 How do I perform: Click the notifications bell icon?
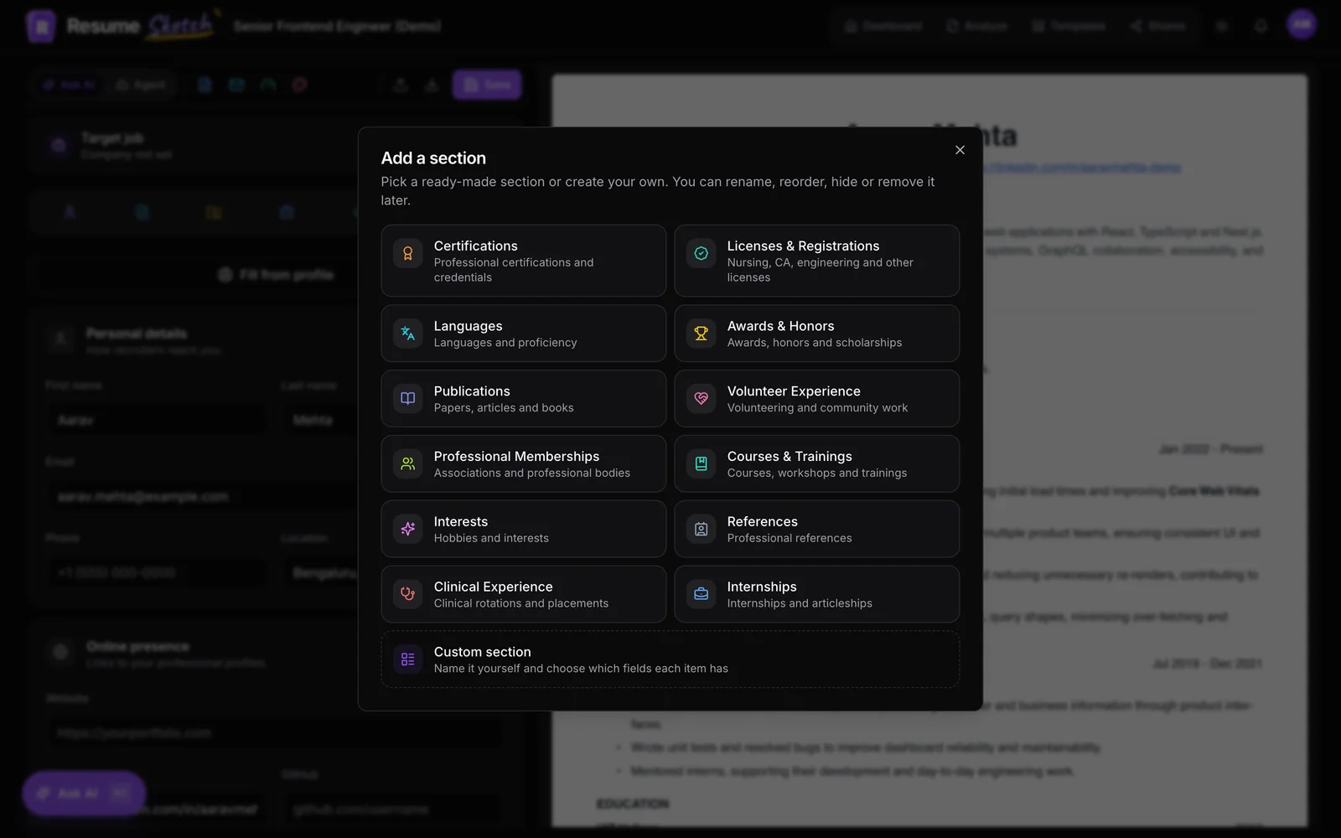[x=1261, y=26]
